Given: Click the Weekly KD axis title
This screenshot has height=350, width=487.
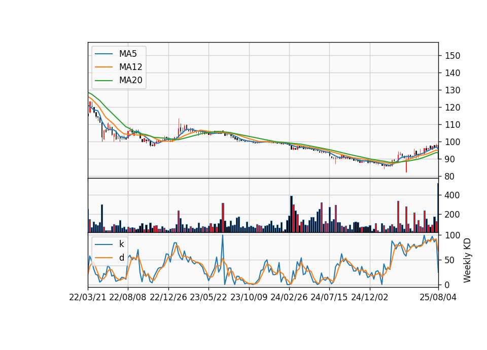Looking at the screenshot, I should click(467, 260).
